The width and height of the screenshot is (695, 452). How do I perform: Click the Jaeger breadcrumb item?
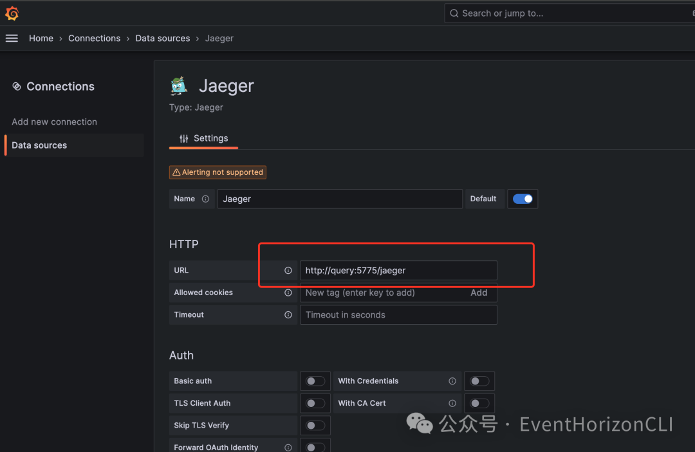coord(219,39)
